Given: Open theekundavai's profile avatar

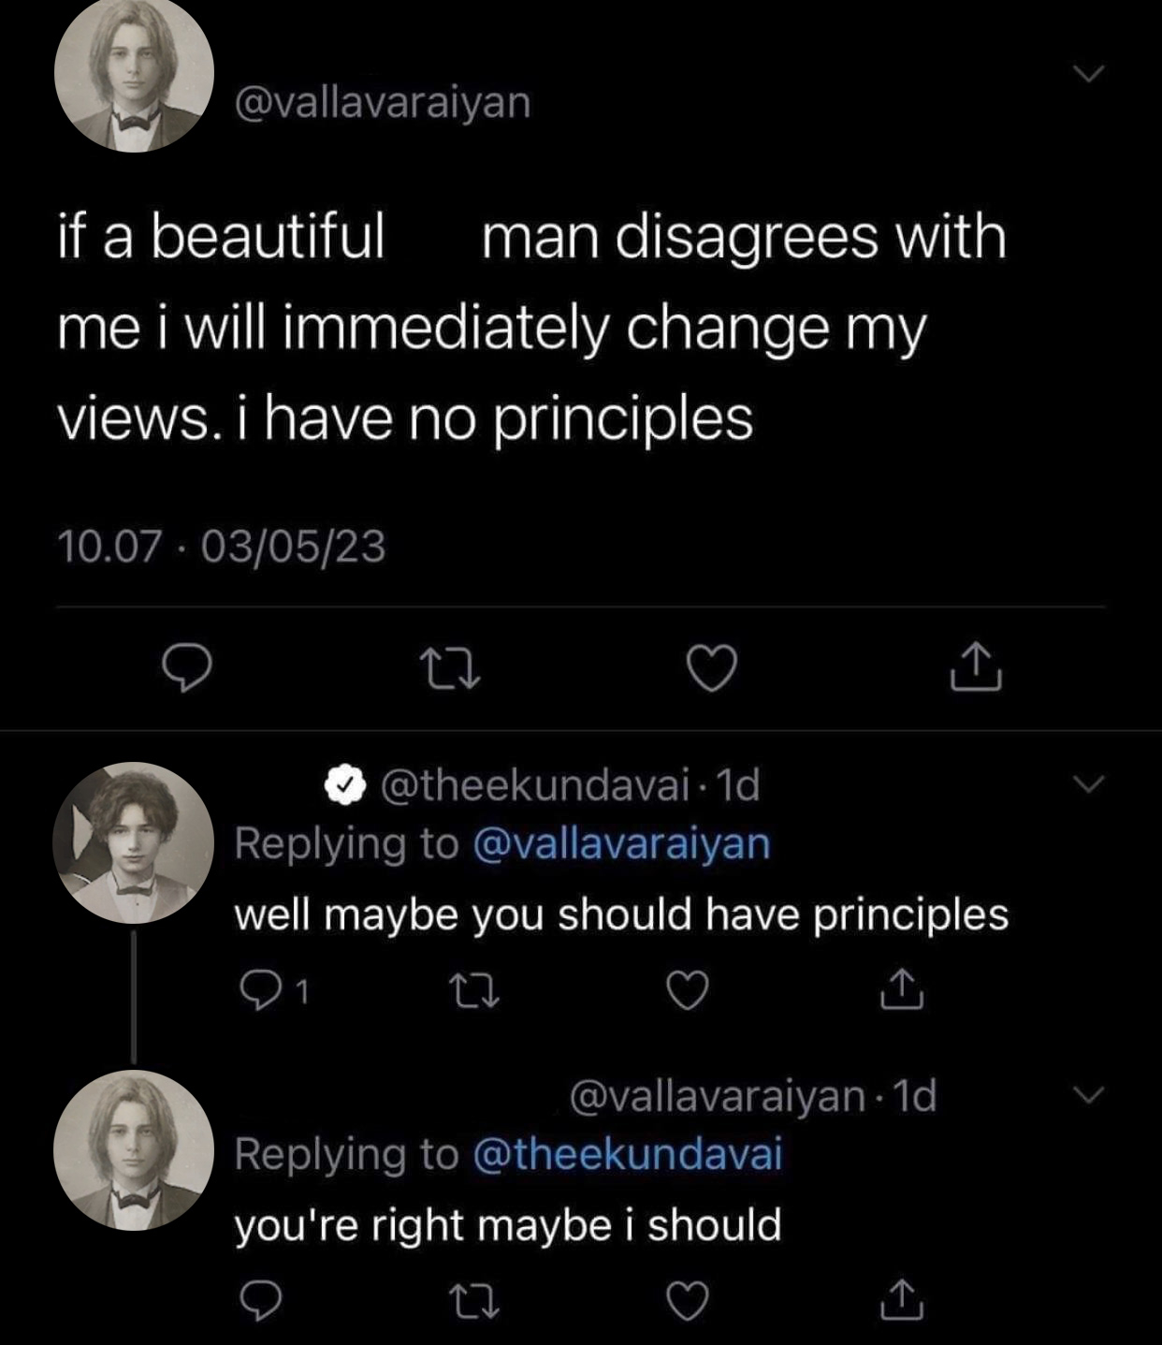Looking at the screenshot, I should click(x=134, y=842).
